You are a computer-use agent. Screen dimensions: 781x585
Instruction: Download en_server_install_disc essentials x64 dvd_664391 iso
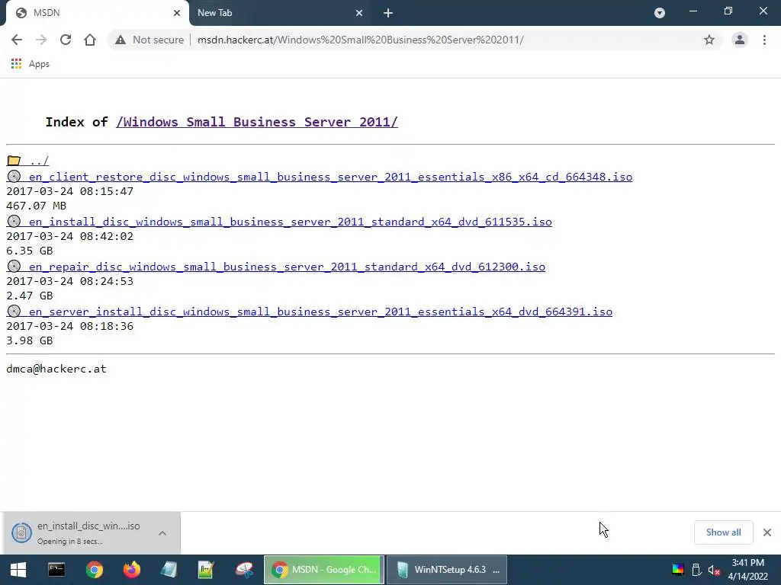pyautogui.click(x=320, y=312)
